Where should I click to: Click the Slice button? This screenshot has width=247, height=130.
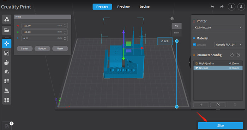coord(221,126)
